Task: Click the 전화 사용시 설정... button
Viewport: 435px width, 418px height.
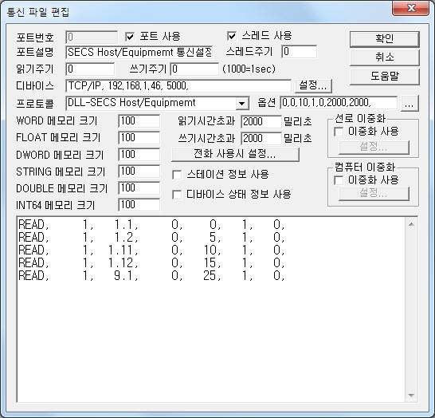Action: click(235, 154)
